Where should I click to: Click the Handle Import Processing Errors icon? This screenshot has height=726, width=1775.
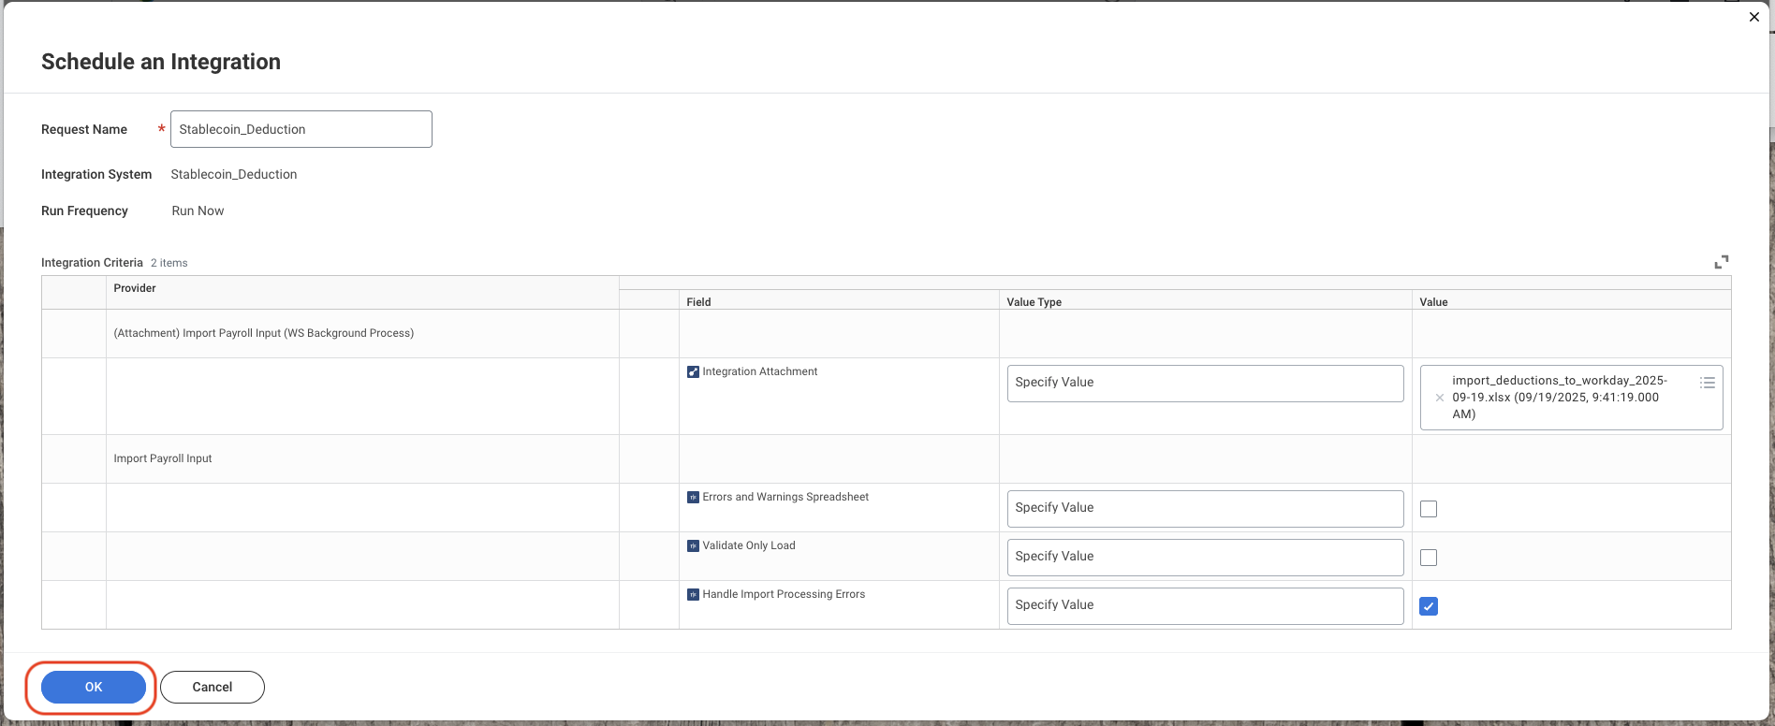coord(693,595)
